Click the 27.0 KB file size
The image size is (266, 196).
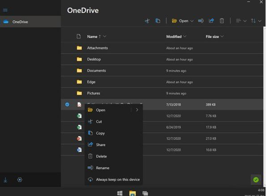[211, 139]
